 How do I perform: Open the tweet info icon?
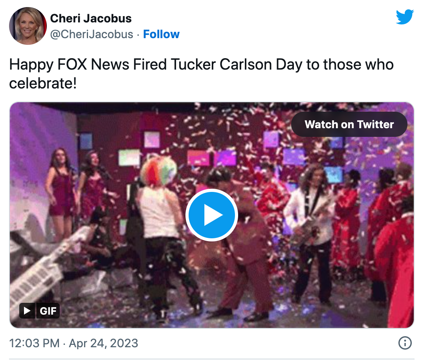pyautogui.click(x=405, y=343)
